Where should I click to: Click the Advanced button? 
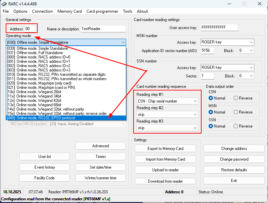(x=100, y=146)
